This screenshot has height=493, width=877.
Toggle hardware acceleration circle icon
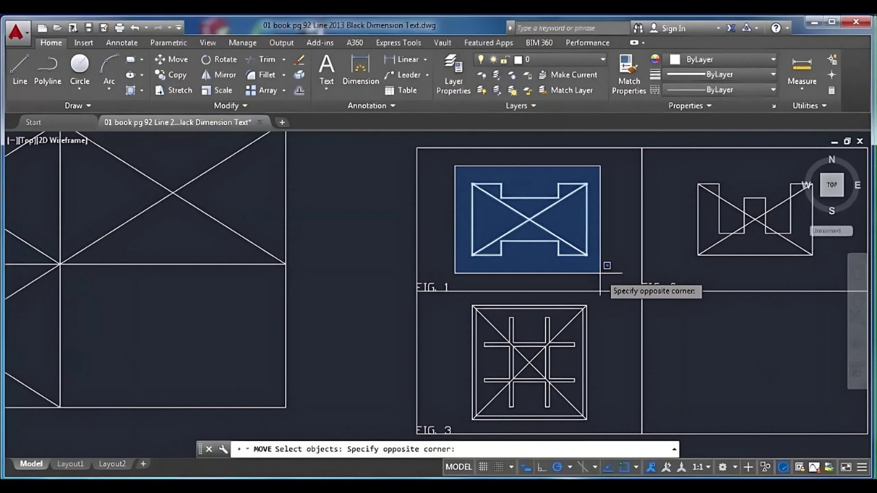[x=783, y=467]
